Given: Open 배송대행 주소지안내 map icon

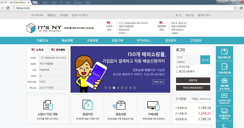Looking at the screenshot, I should coord(224,81).
